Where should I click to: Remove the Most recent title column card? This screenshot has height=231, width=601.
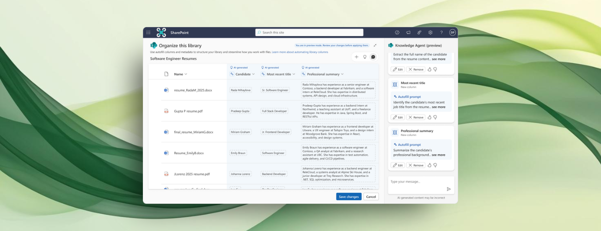(x=416, y=117)
